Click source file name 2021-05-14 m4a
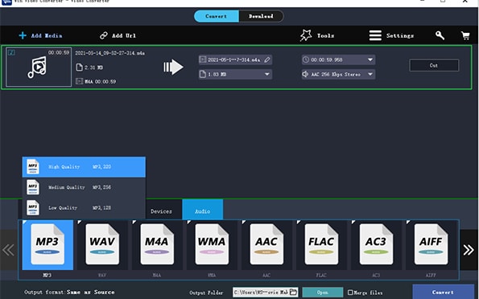This screenshot has height=299, width=479. point(110,53)
